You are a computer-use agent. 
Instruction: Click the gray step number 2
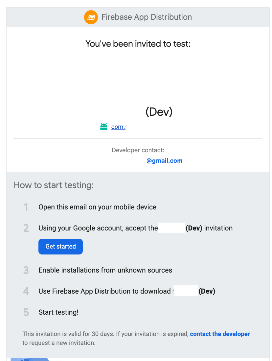click(26, 228)
